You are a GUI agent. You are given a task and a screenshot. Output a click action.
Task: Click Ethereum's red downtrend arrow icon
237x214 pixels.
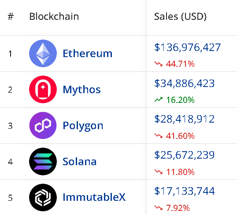(159, 64)
